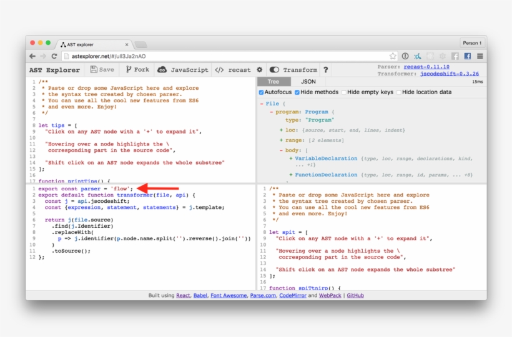Go forward with the browser forward arrow
This screenshot has height=337, width=512.
tap(43, 56)
